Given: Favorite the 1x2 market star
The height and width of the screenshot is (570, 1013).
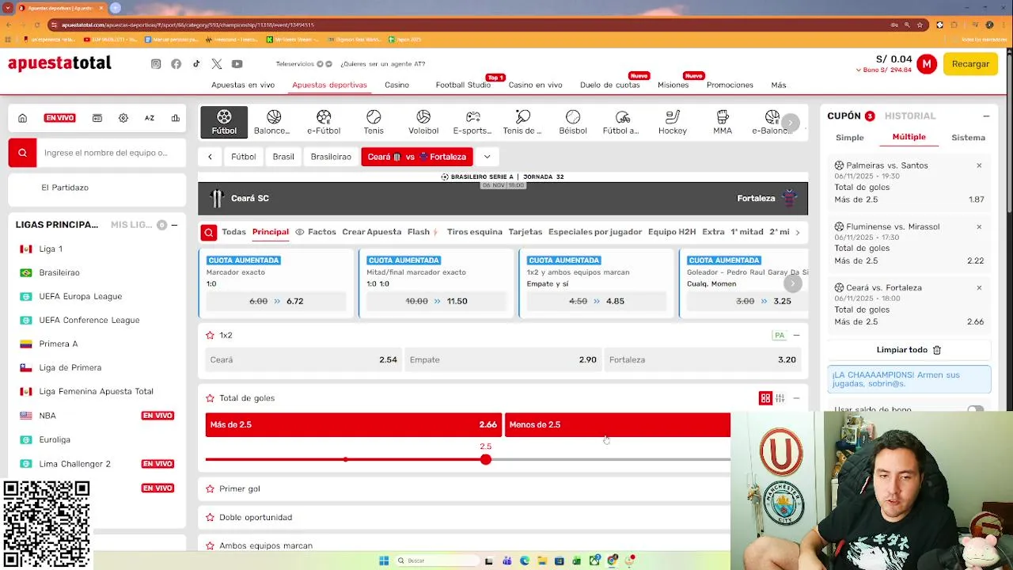Looking at the screenshot, I should pyautogui.click(x=210, y=335).
